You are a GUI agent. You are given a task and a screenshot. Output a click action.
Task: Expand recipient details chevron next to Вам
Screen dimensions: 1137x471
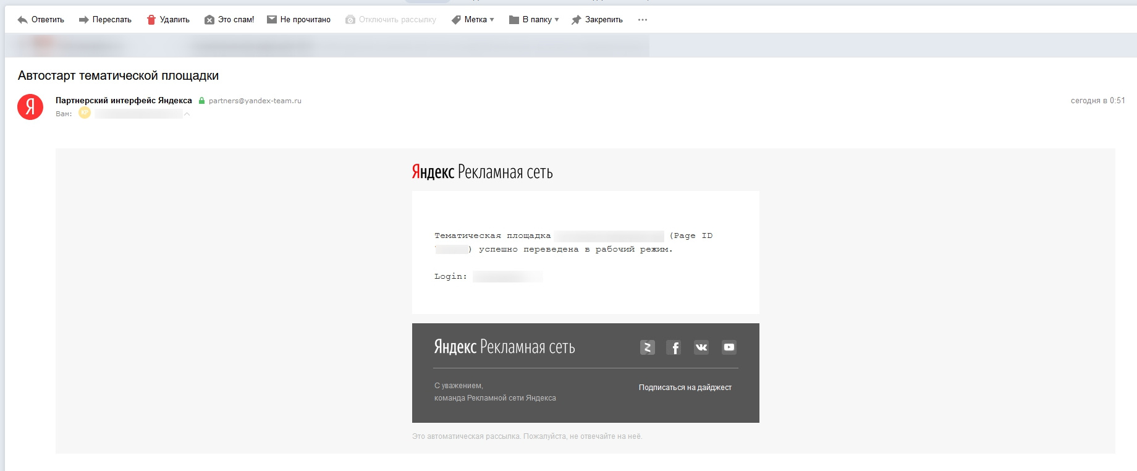tap(187, 114)
